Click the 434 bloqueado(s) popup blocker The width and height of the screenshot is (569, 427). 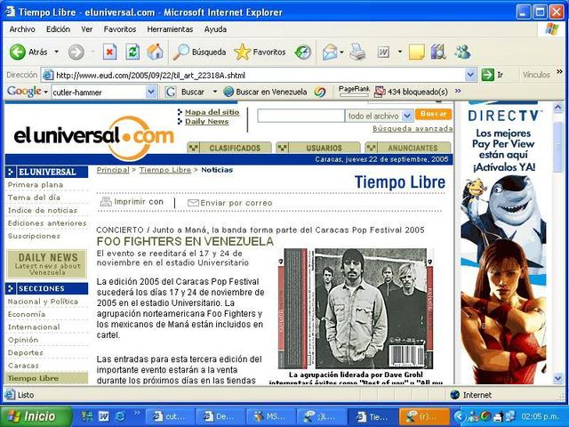click(411, 92)
